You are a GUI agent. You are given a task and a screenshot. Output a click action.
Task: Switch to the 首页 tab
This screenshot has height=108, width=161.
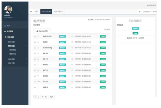point(37,12)
